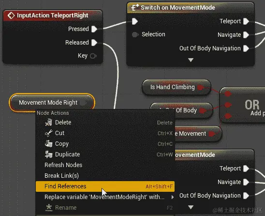Click Navigate output pin on bottom Switch node
The image size is (265, 216).
(x=246, y=182)
